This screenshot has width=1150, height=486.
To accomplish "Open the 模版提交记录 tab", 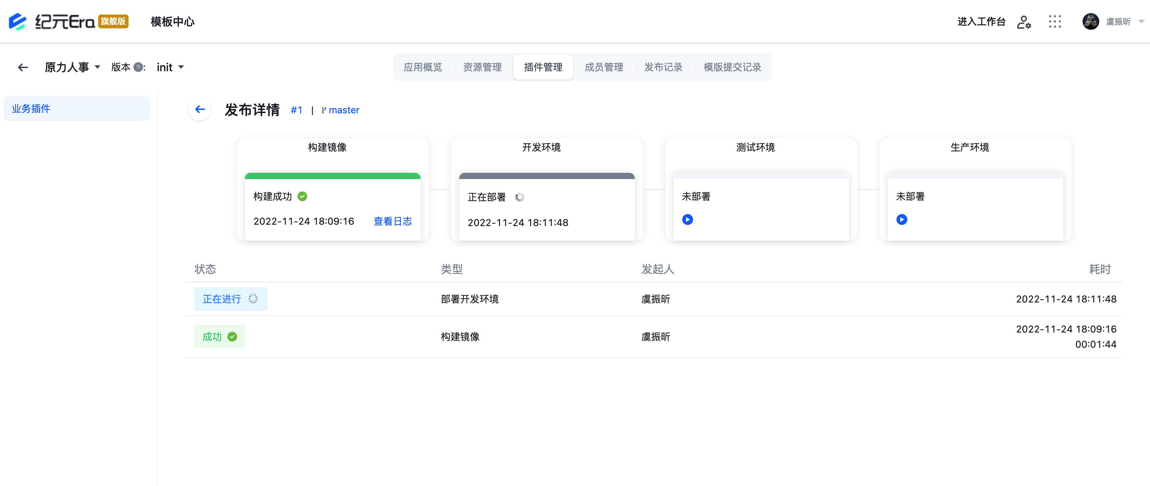I will [732, 67].
